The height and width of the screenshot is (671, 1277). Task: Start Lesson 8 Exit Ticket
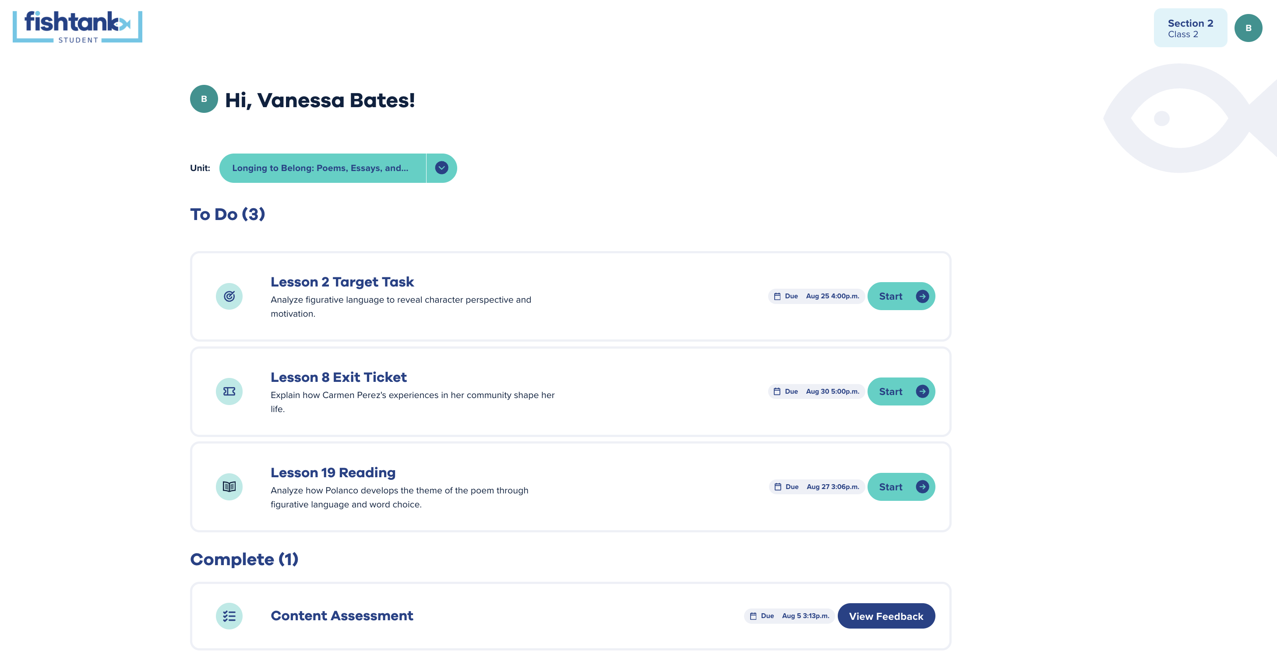[901, 391]
